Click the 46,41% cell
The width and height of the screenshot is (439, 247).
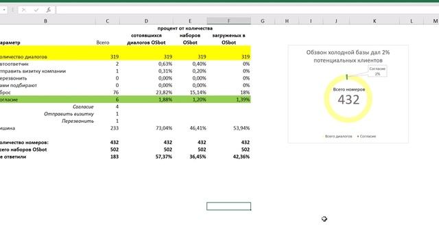[198, 128]
